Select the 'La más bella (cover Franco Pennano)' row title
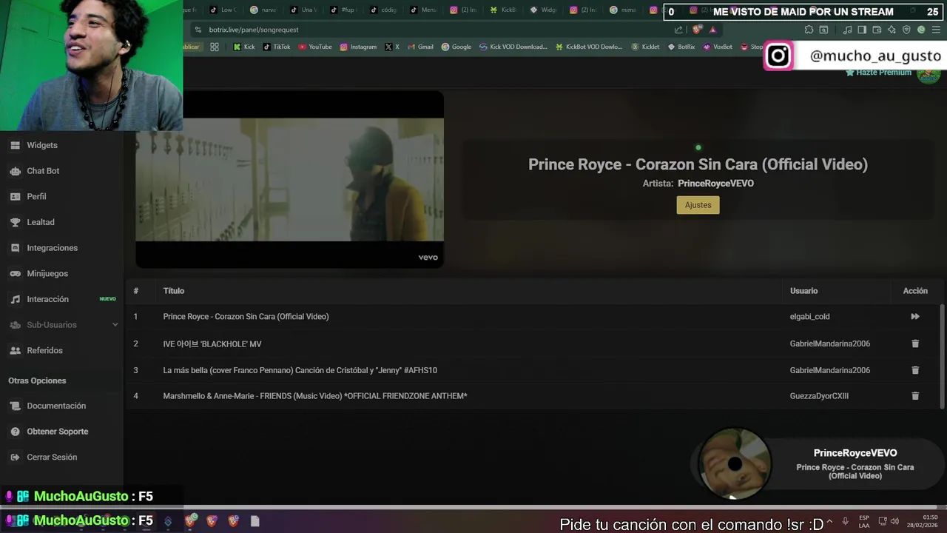 [300, 370]
